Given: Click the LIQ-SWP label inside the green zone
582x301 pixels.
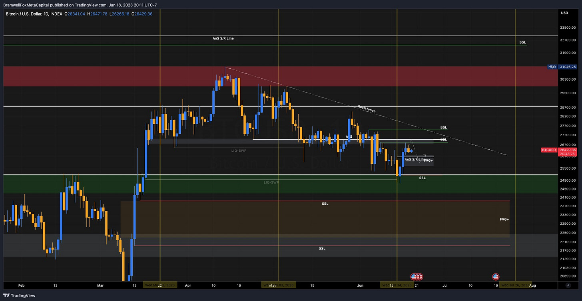Looking at the screenshot, I should coord(271,182).
